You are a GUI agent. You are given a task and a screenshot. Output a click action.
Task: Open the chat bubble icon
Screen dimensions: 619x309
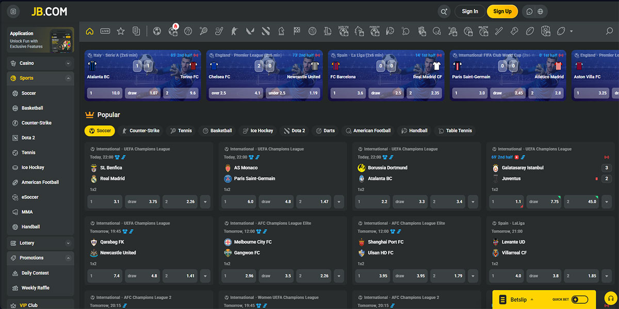[529, 11]
